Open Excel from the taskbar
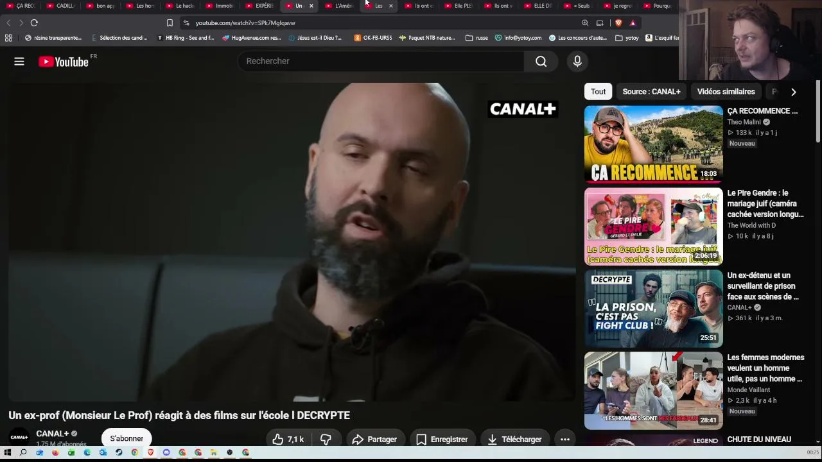This screenshot has width=822, height=462. 71,452
